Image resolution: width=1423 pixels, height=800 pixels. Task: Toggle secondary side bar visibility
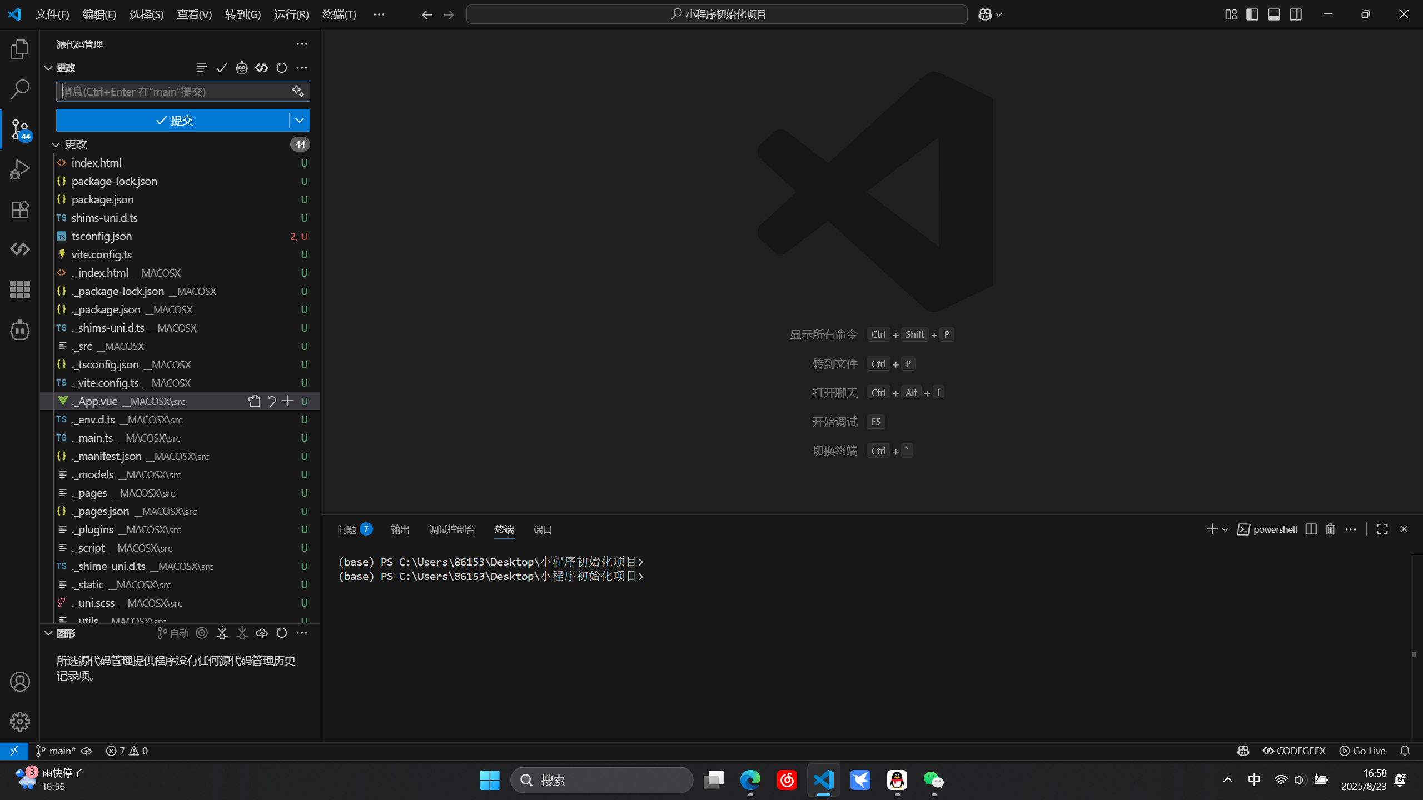tap(1296, 14)
